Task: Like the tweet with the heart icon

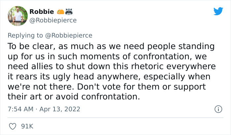Action: 13,126
